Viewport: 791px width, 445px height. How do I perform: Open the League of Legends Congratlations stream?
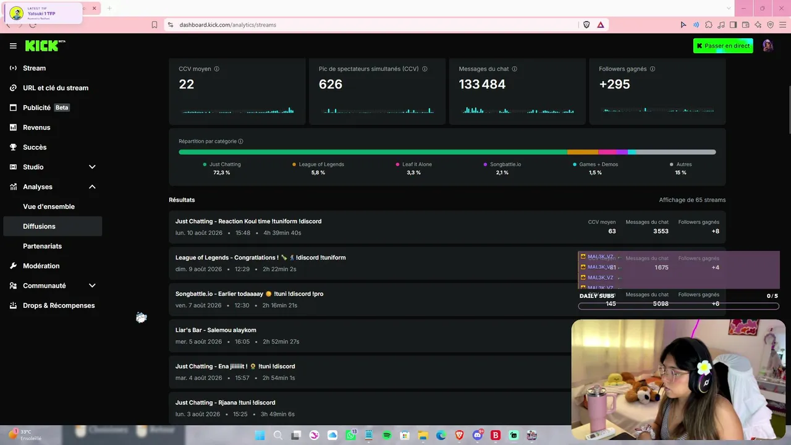[447, 263]
